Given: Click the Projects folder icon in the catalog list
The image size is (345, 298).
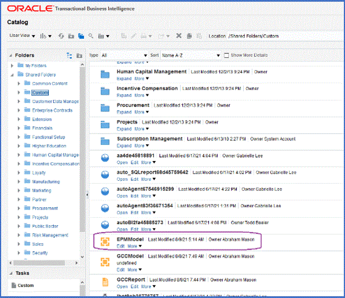Looking at the screenshot, I should pyautogui.click(x=105, y=125).
